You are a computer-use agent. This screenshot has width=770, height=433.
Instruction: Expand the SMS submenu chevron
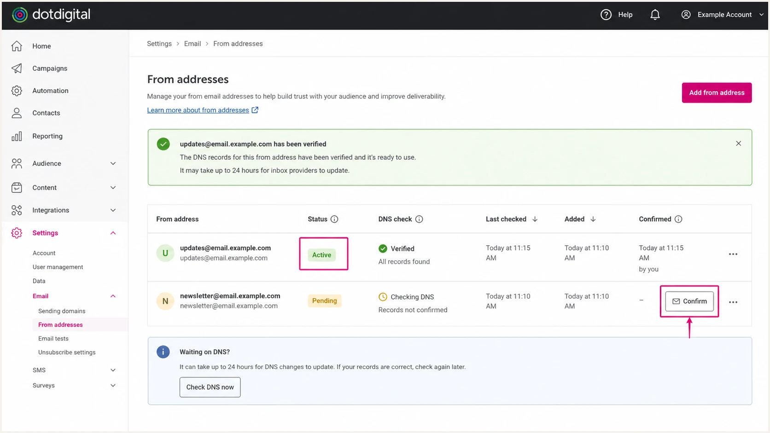point(113,370)
